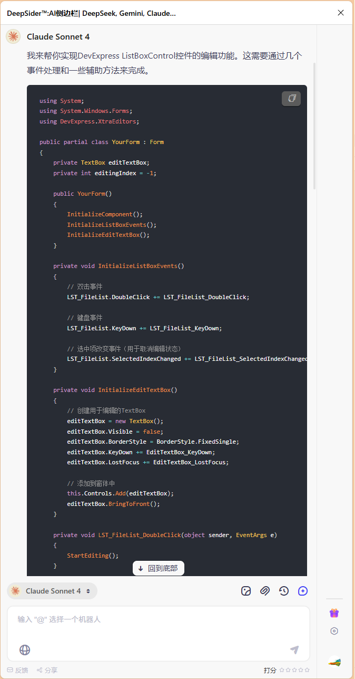Open chat history with the clock icon
The image size is (355, 679).
coord(284,591)
